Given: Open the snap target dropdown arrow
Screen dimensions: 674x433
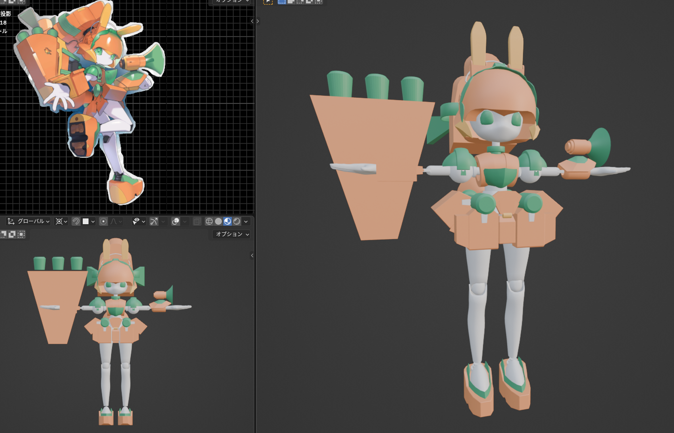Looking at the screenshot, I should point(93,222).
